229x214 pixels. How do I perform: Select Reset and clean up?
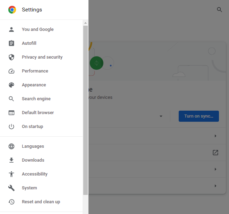[41, 202]
